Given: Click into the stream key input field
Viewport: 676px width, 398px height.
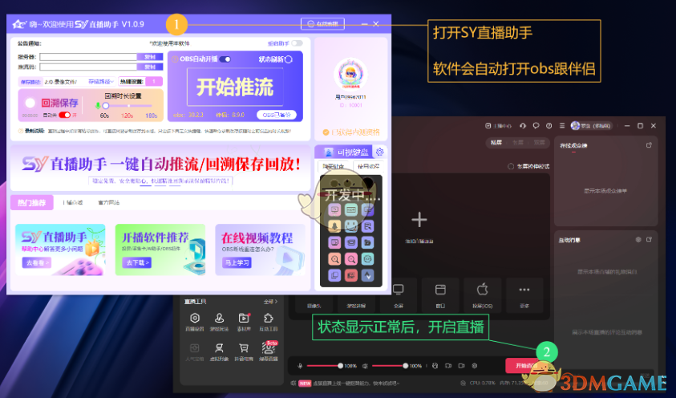Looking at the screenshot, I should (x=88, y=67).
